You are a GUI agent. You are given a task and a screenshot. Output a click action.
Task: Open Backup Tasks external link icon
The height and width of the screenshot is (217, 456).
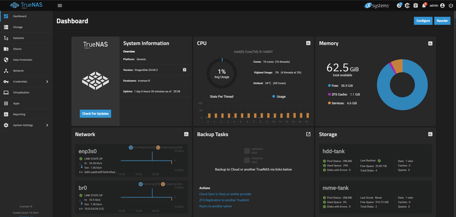tap(308, 134)
